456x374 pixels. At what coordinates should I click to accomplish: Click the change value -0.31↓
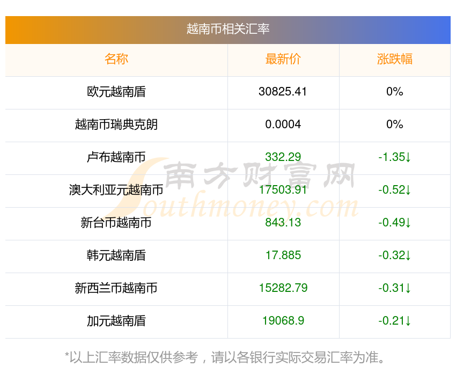point(395,288)
